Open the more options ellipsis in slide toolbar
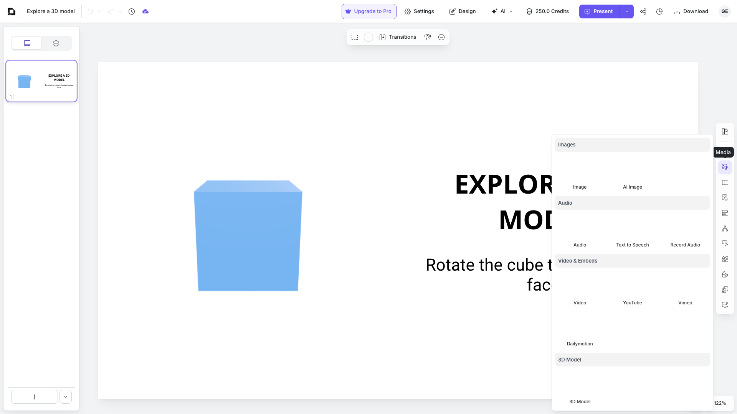737x414 pixels. pos(441,37)
